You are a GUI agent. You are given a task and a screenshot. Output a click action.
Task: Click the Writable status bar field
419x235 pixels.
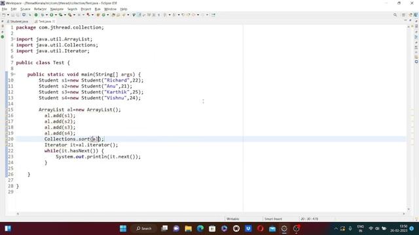pos(233,219)
